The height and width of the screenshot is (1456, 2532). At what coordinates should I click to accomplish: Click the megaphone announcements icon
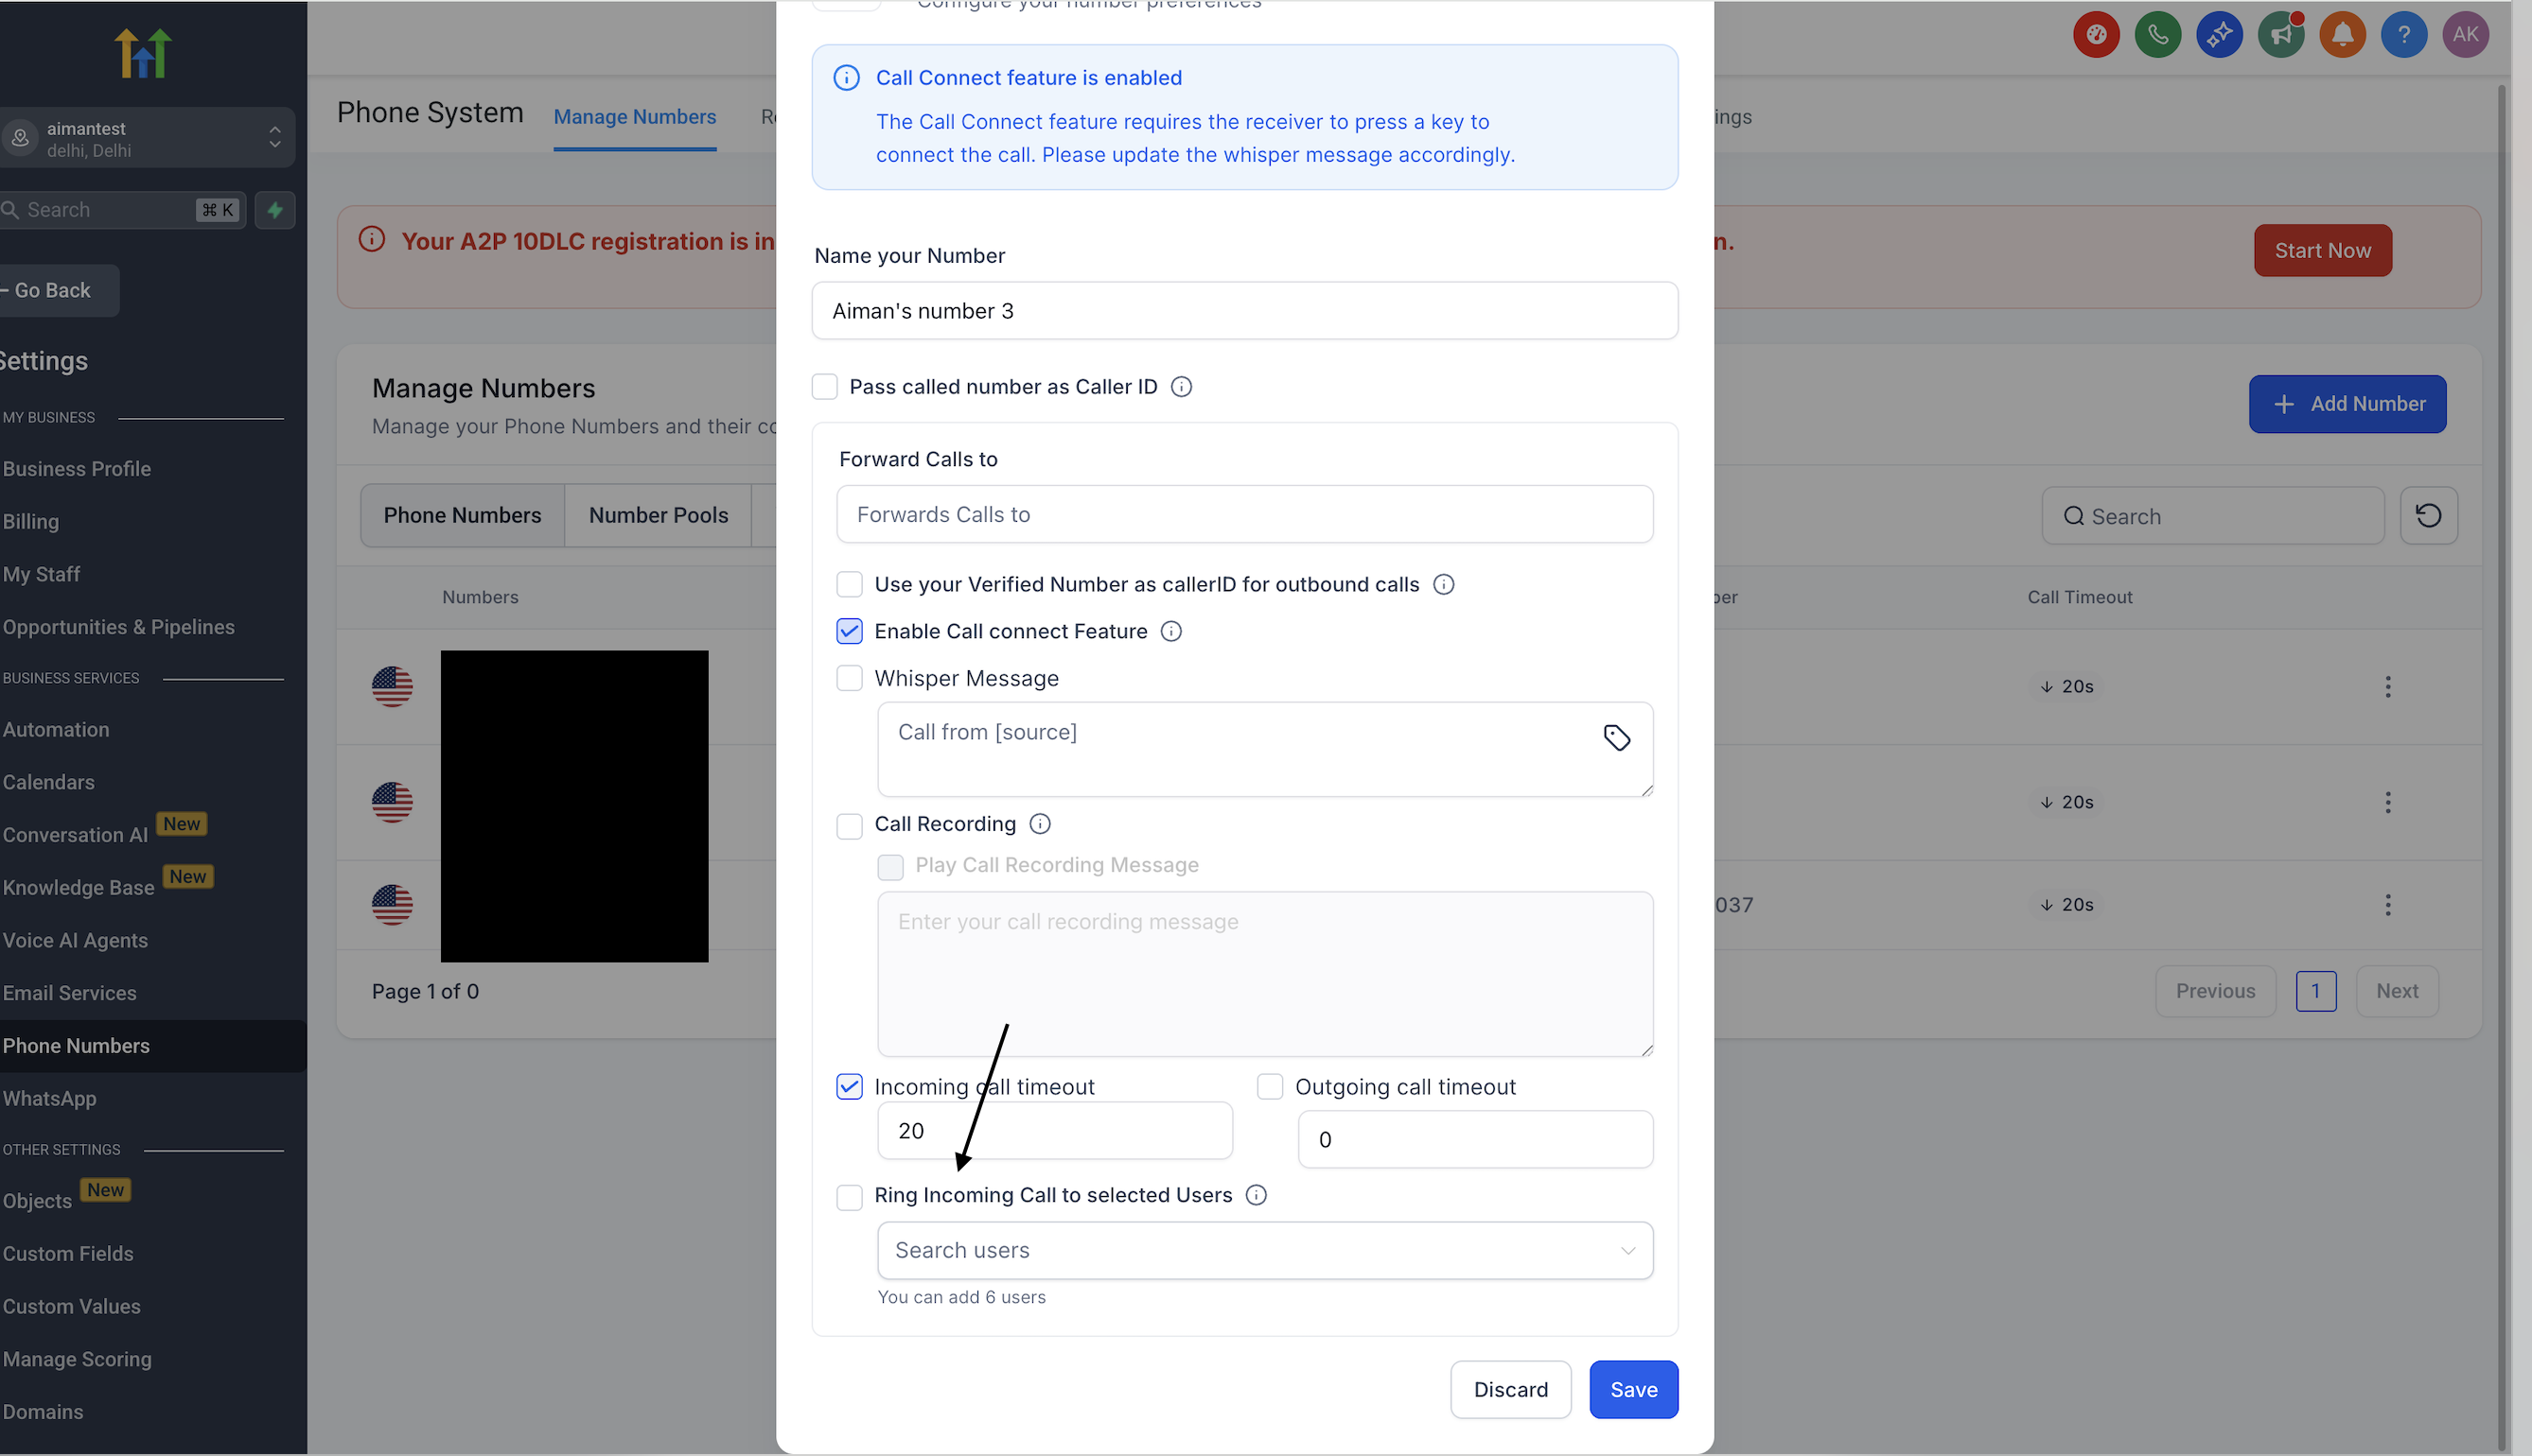(x=2281, y=35)
